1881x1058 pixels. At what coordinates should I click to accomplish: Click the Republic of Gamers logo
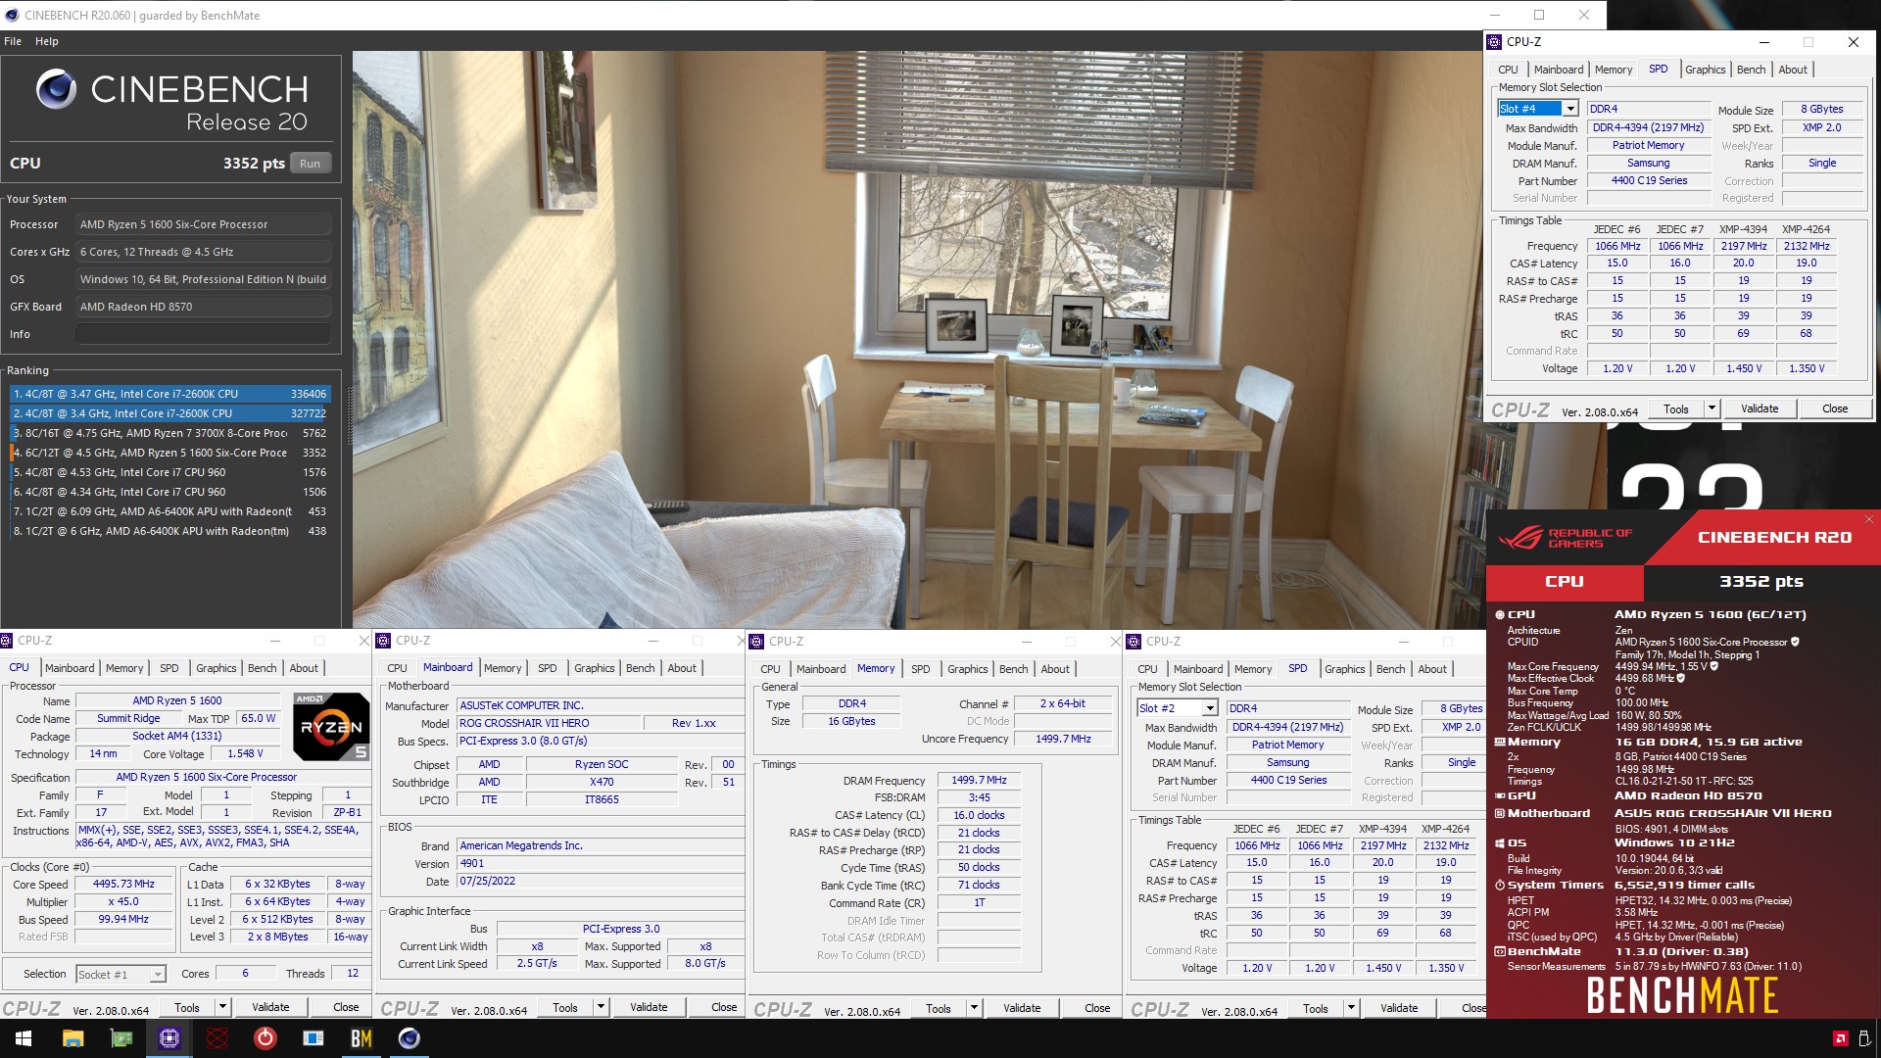click(x=1565, y=538)
